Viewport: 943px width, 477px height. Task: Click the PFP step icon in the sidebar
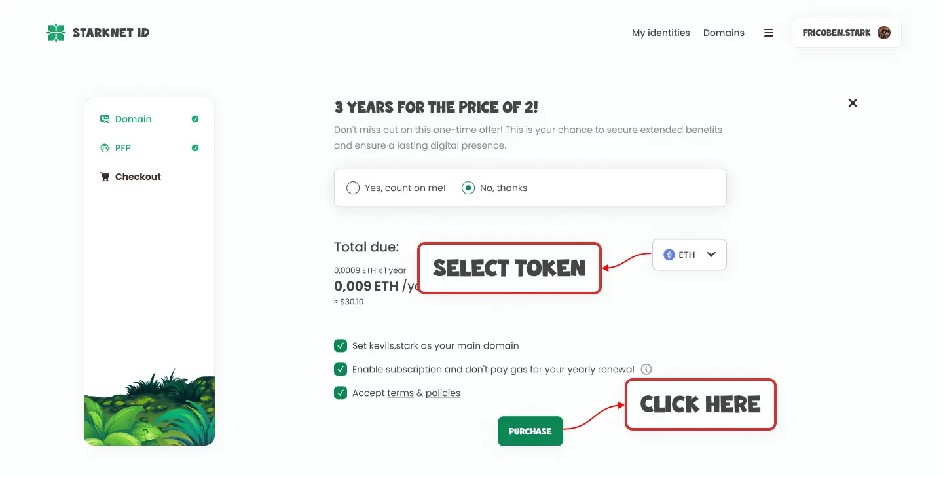coord(105,148)
